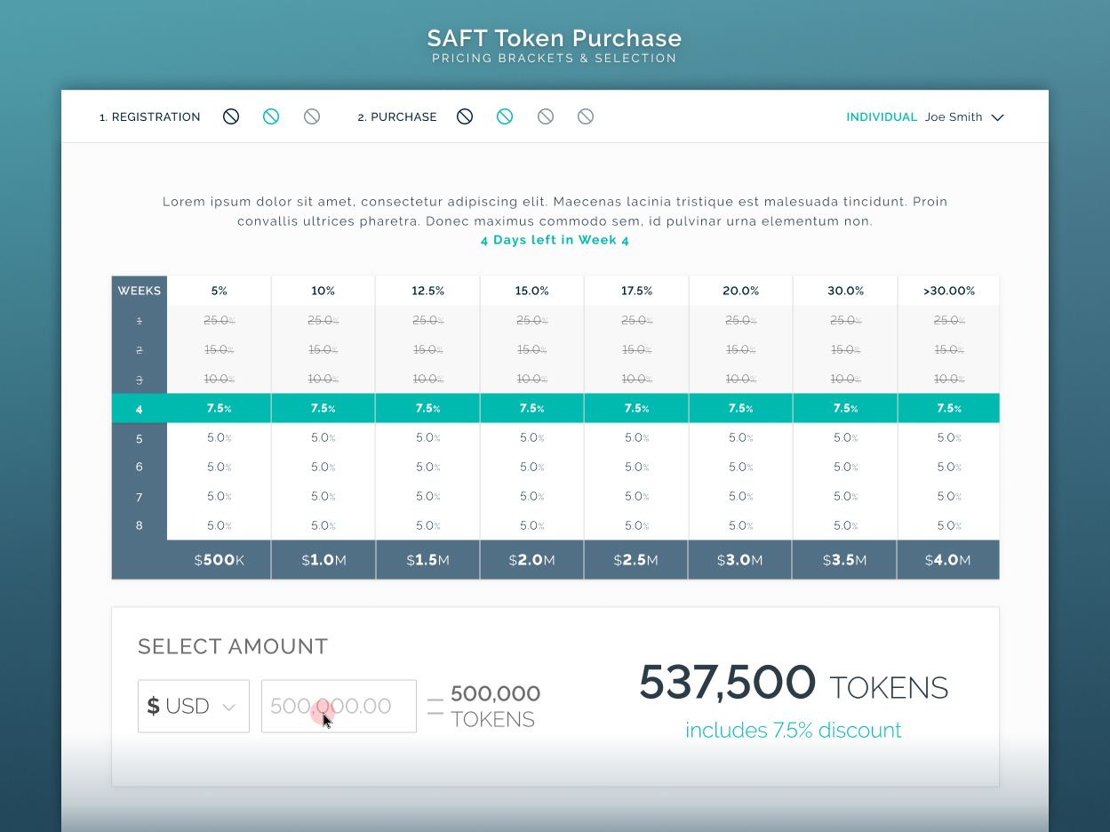
Task: Click the INDIVIDUAL account type label
Action: coord(882,116)
